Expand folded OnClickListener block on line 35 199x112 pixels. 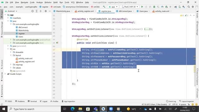(x=147, y=29)
